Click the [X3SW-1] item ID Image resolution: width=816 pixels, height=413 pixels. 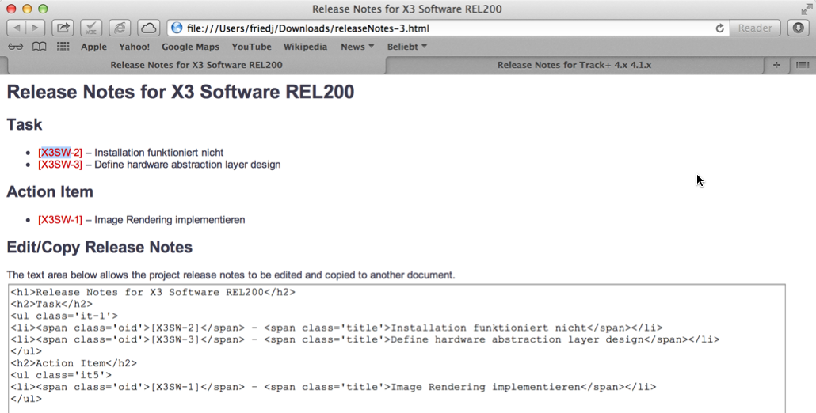60,220
